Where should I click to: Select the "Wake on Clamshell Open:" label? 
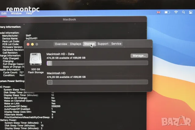(18, 101)
